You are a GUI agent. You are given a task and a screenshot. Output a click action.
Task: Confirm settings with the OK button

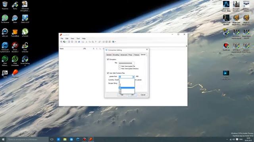click(x=132, y=95)
